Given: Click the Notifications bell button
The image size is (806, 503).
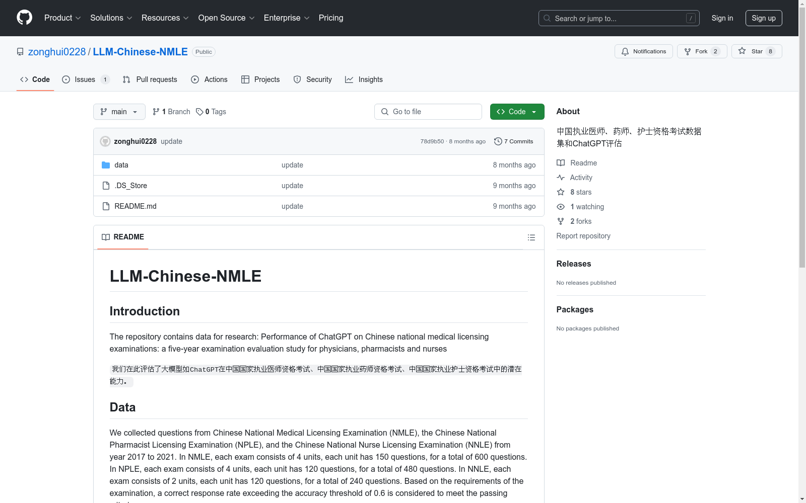Looking at the screenshot, I should [643, 51].
